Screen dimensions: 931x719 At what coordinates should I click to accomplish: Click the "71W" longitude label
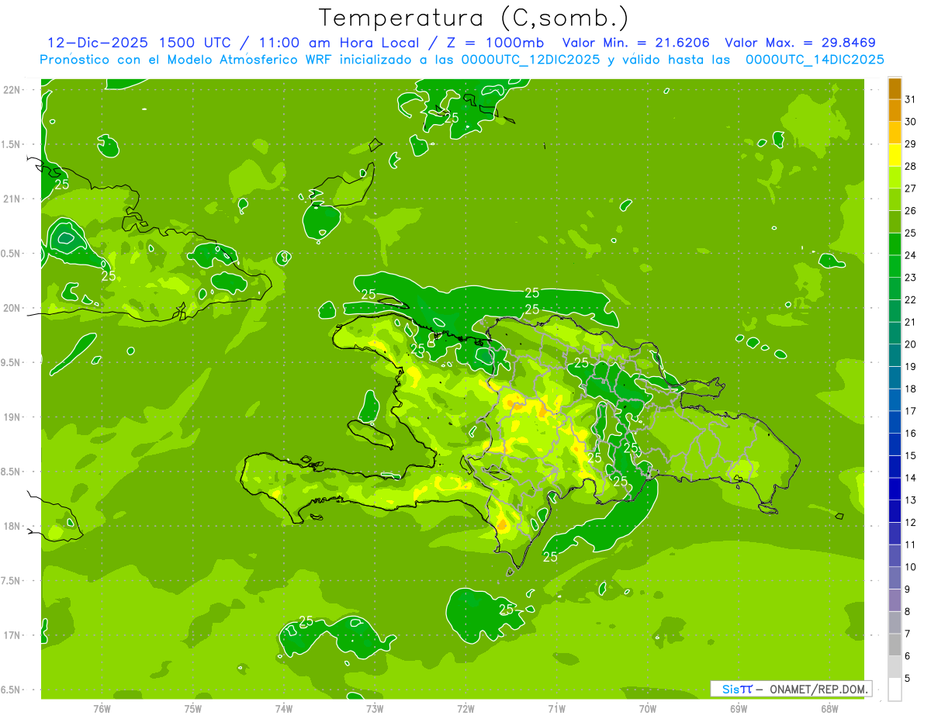tap(556, 709)
